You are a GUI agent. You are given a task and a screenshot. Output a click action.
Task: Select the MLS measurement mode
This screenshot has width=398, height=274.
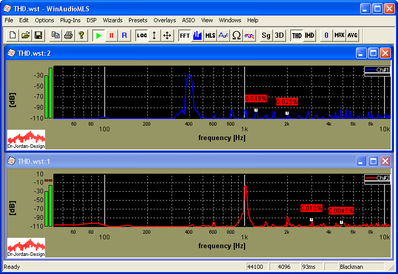(x=210, y=35)
